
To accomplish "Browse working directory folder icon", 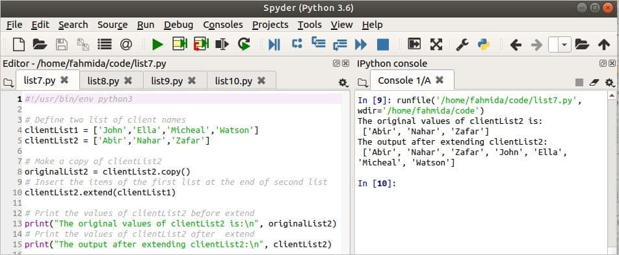I will [582, 45].
